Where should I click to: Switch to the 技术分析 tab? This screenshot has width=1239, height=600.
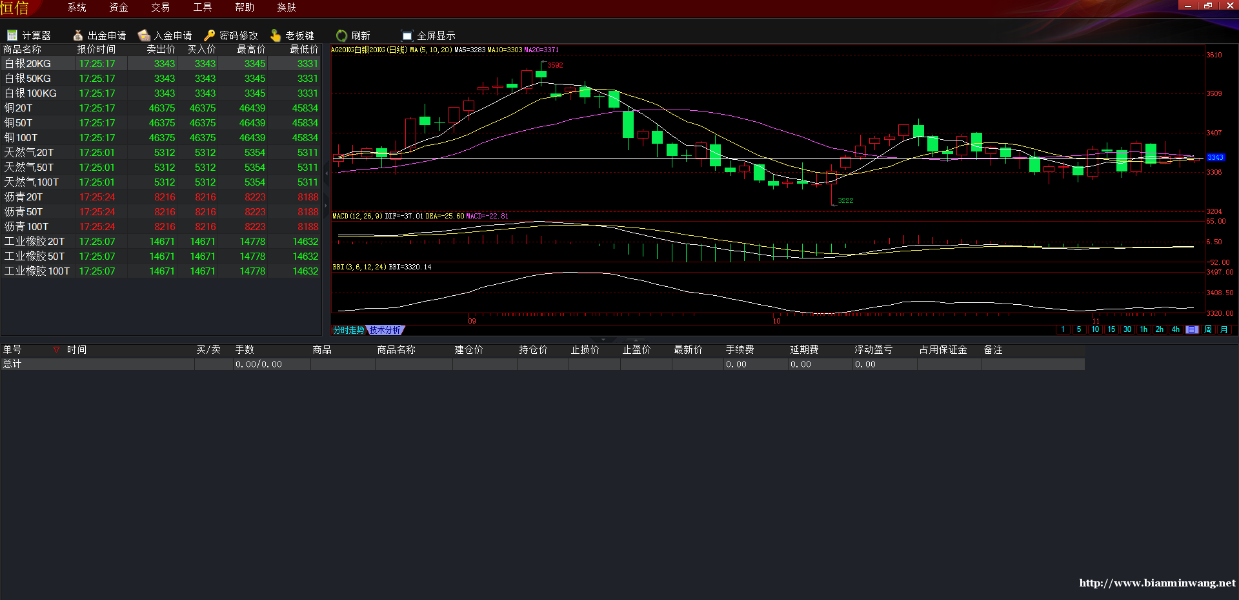pyautogui.click(x=385, y=330)
